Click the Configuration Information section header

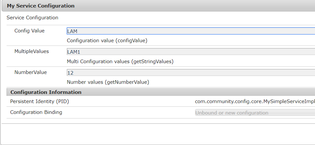pyautogui.click(x=46, y=92)
